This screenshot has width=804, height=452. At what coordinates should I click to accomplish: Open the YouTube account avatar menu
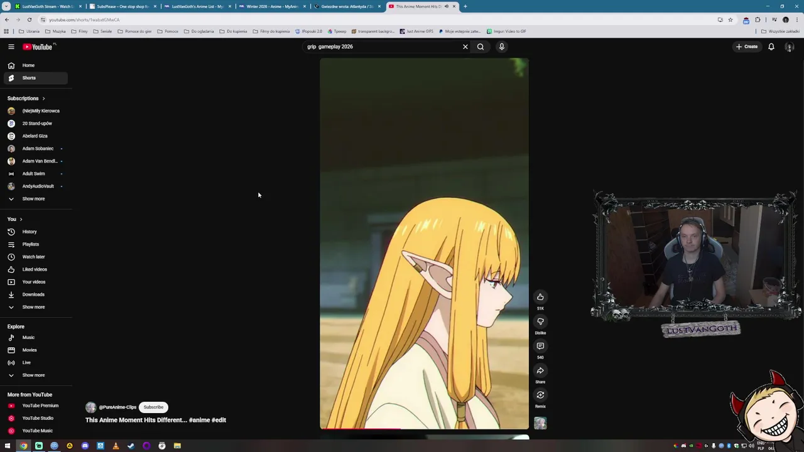(x=790, y=46)
